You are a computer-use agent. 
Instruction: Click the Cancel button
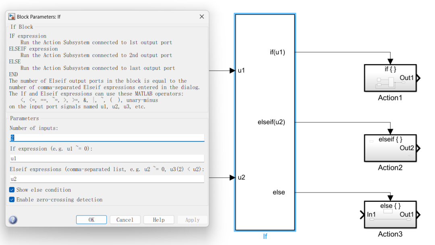(x=125, y=220)
